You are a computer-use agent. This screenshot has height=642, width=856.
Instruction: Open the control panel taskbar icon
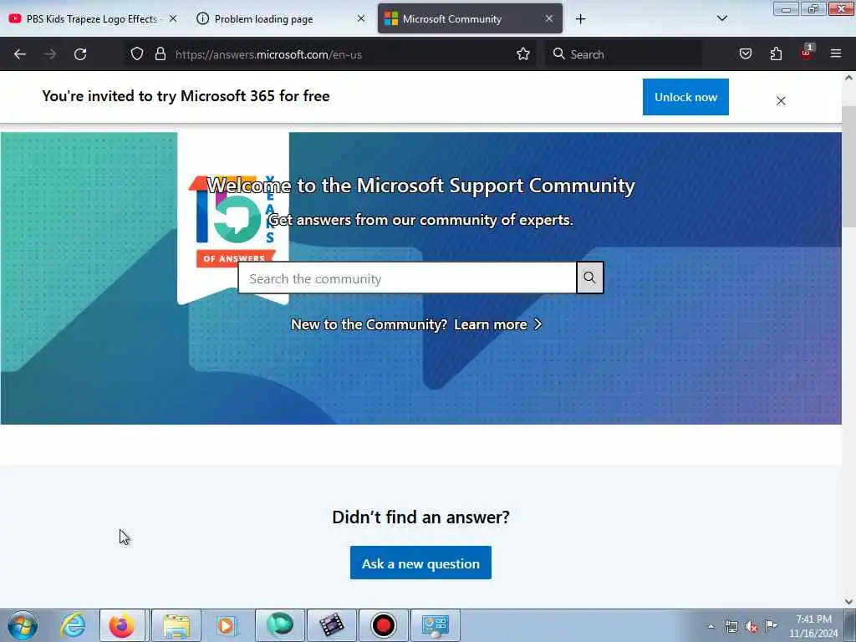(435, 625)
